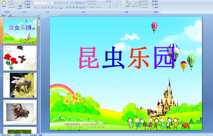Increase the list indent level
The image size is (213, 136).
point(80,3)
